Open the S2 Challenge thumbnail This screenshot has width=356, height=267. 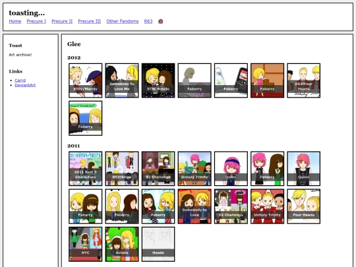click(x=231, y=206)
